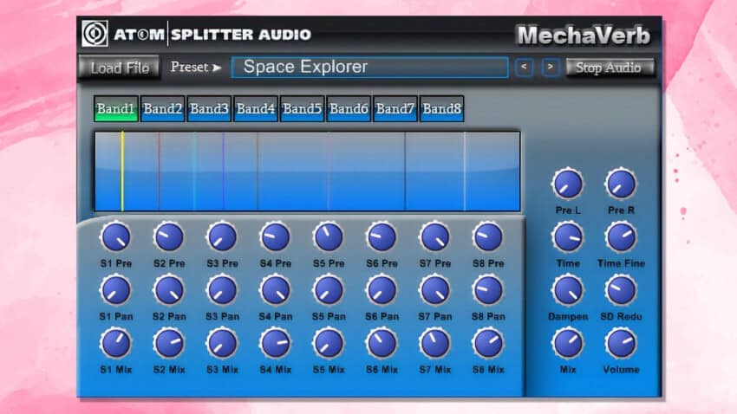Click the S5 Pre knob
The image size is (737, 414).
pos(328,237)
